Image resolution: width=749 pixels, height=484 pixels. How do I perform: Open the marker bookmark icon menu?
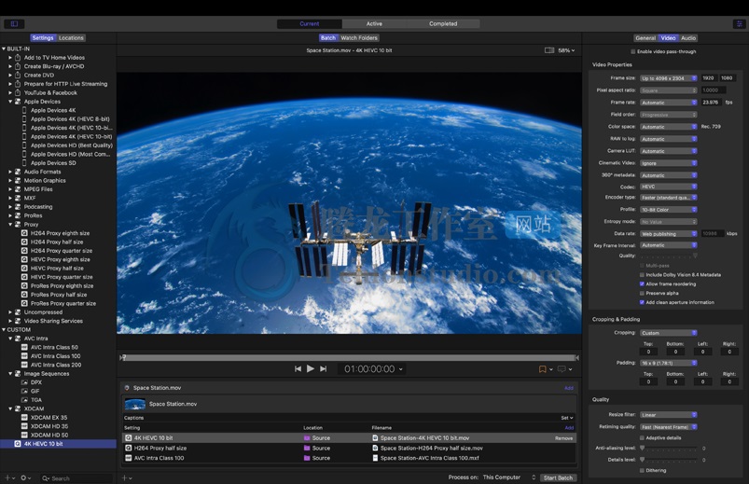click(x=546, y=369)
